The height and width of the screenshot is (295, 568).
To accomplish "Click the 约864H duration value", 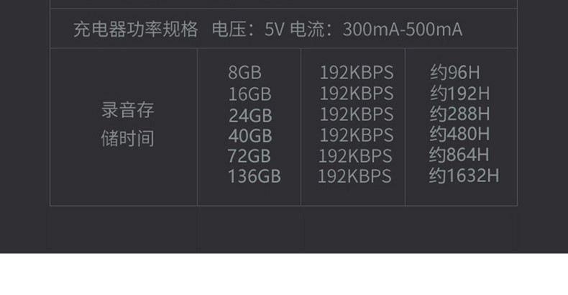I will tap(459, 155).
